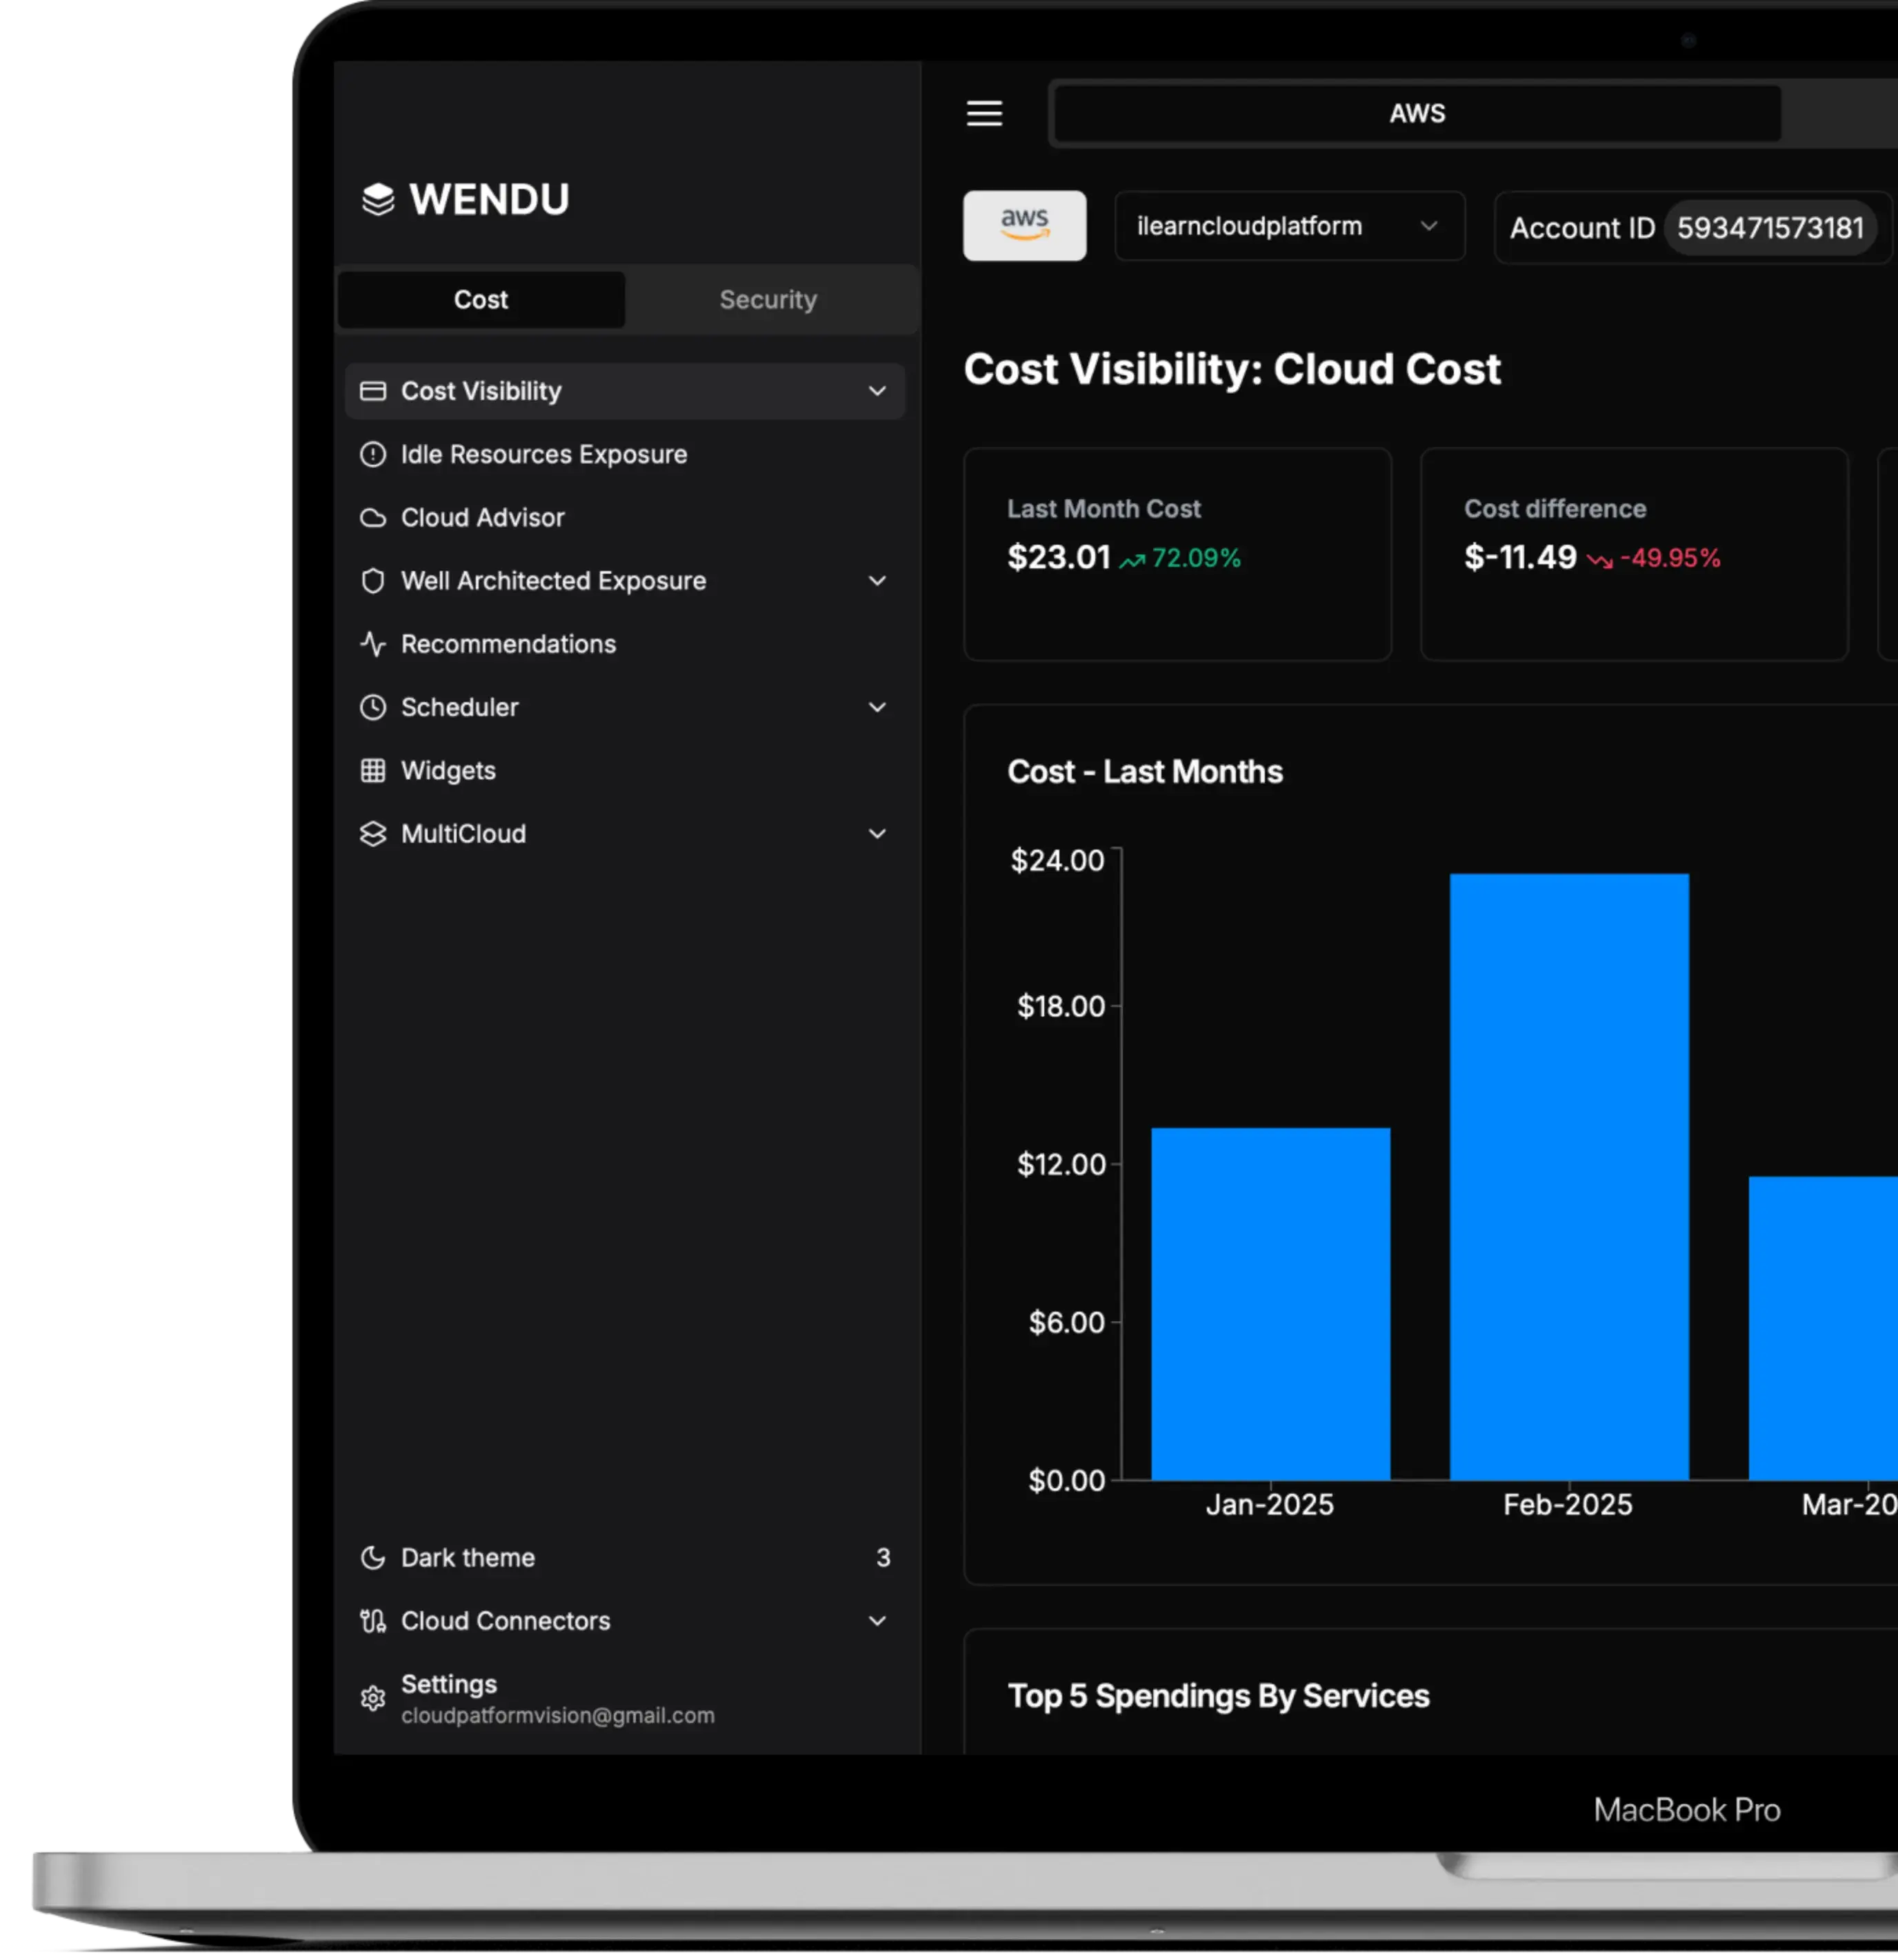Click the $24.00 axis label
The image size is (1898, 1960).
pos(1057,860)
